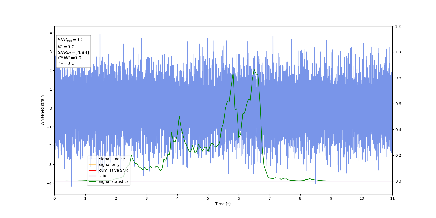Click the green curve's highest peak near 6.5 s

point(254,70)
